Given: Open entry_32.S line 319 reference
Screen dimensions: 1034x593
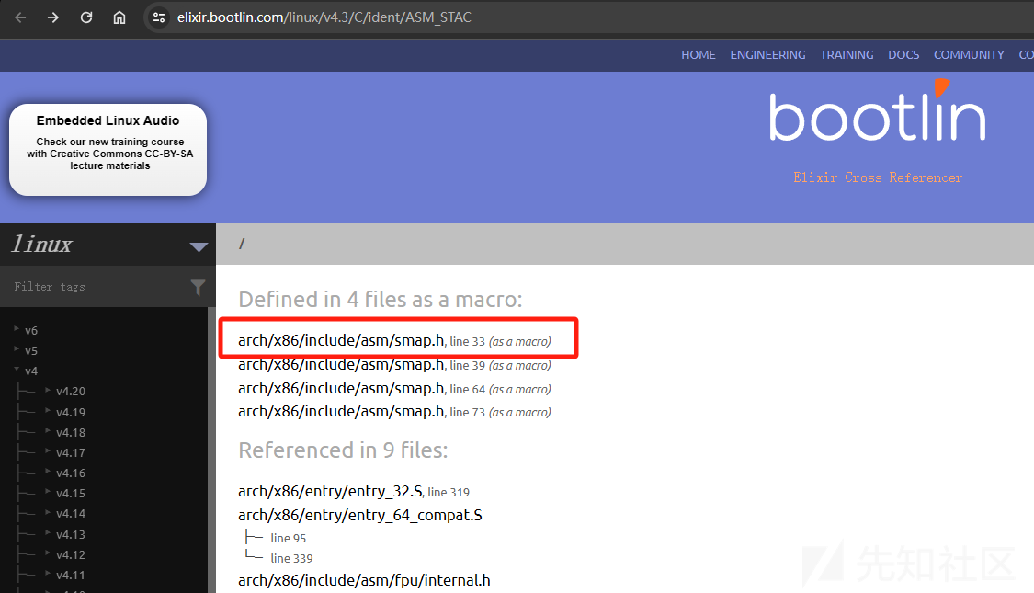Looking at the screenshot, I should tap(354, 492).
